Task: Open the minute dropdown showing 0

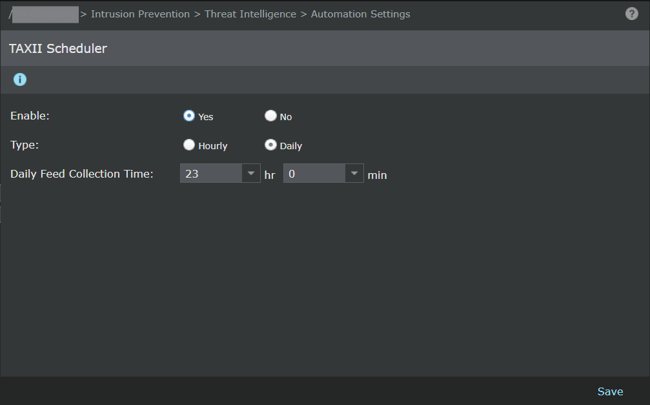Action: click(323, 173)
